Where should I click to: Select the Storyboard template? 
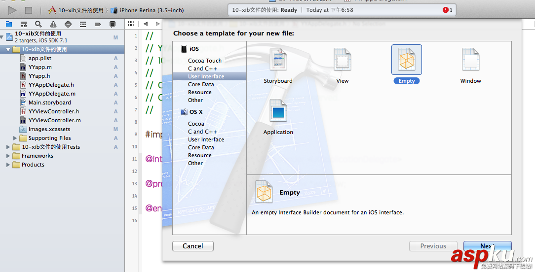278,66
